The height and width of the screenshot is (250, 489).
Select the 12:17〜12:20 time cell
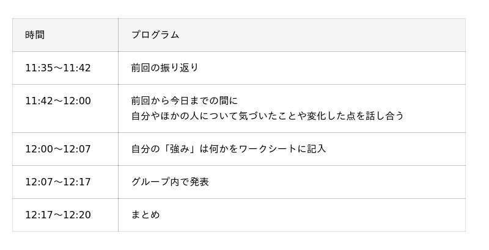[58, 215]
